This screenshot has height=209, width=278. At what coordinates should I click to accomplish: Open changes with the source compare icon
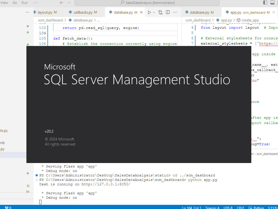[160, 12]
